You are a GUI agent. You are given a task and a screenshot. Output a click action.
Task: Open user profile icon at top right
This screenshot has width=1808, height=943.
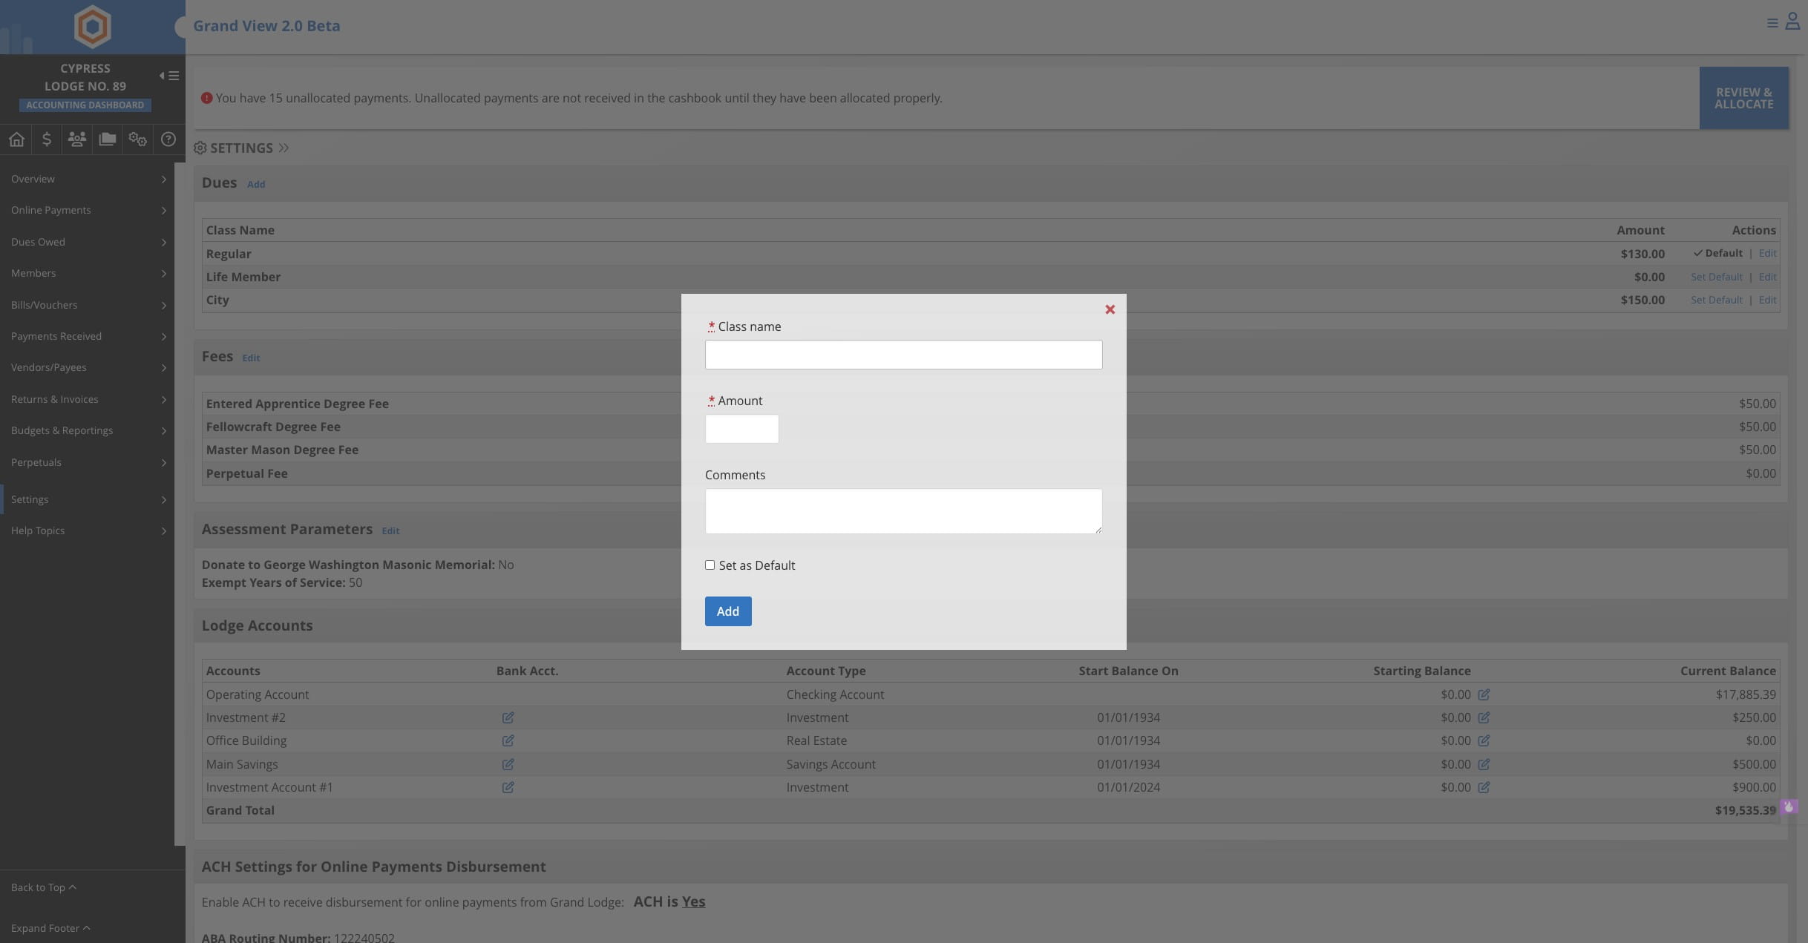(1792, 22)
